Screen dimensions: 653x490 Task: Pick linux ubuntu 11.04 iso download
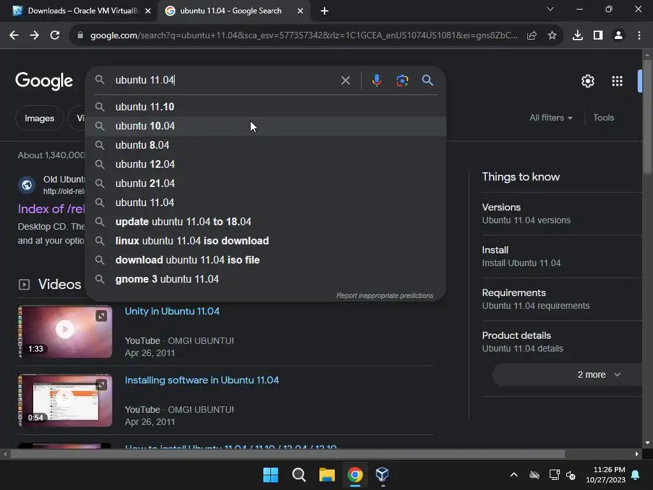point(266,241)
